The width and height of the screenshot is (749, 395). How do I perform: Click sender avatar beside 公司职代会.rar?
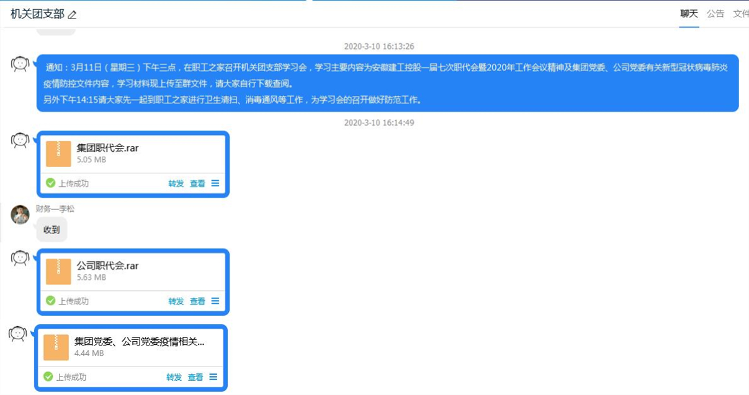[20, 258]
